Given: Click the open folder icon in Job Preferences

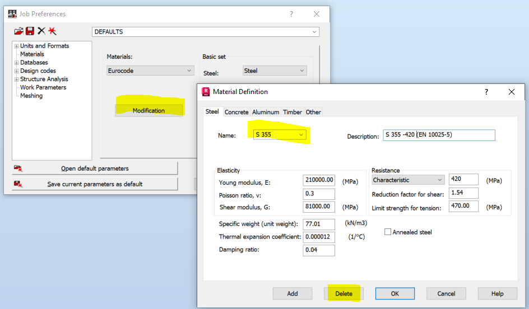Looking at the screenshot, I should [x=19, y=31].
